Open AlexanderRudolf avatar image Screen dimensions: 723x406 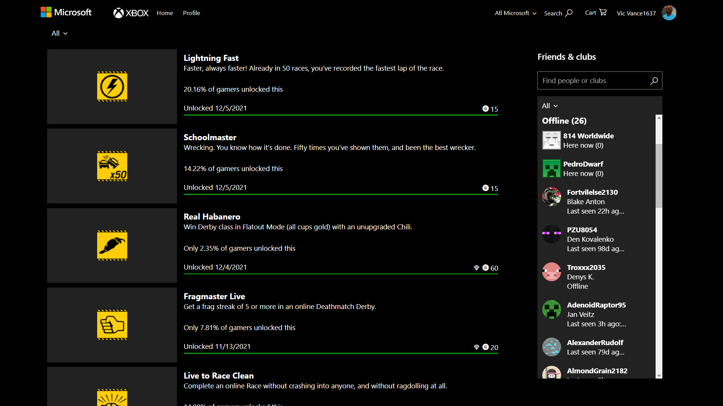click(552, 347)
